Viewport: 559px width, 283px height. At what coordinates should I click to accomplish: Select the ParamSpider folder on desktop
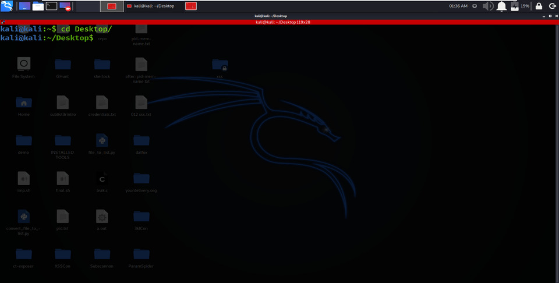tap(141, 258)
